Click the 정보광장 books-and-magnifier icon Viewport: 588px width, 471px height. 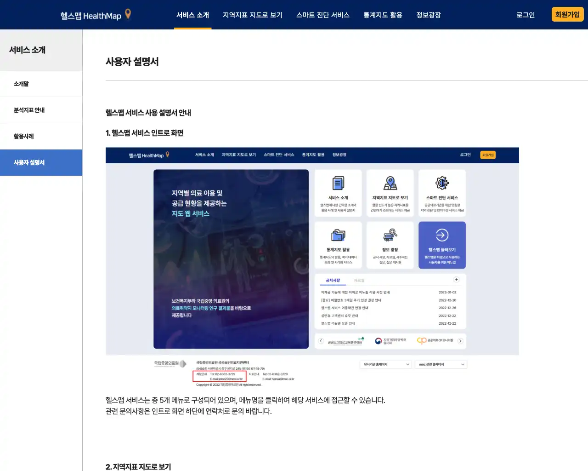(x=390, y=235)
